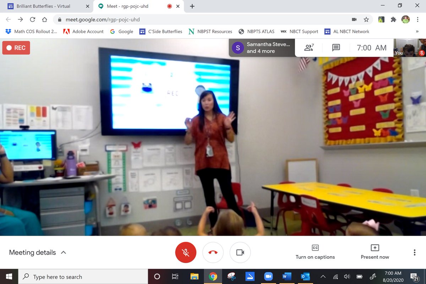Screen dimensions: 426x284
Task: Open Wi-Fi network settings
Action: point(335,277)
